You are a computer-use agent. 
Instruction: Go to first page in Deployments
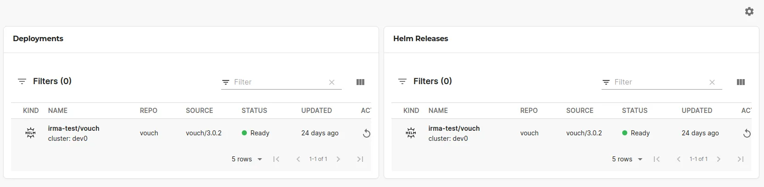(276, 159)
